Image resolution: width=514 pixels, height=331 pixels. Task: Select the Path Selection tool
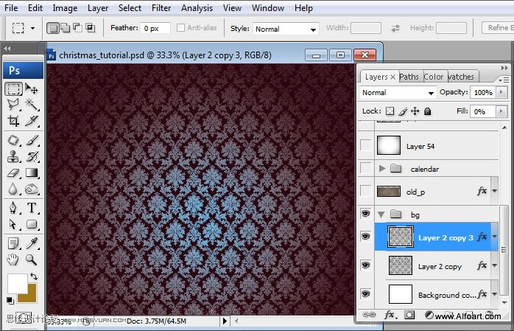[x=13, y=224]
